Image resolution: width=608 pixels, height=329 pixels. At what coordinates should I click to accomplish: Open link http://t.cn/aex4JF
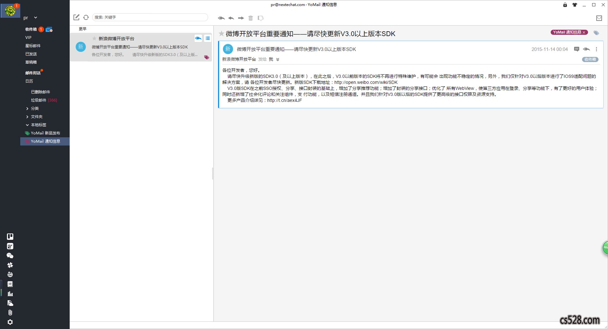point(285,100)
